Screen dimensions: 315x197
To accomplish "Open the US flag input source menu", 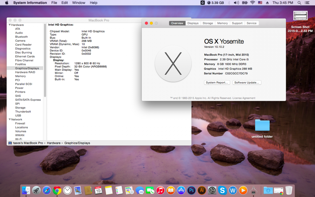I will pos(260,3).
